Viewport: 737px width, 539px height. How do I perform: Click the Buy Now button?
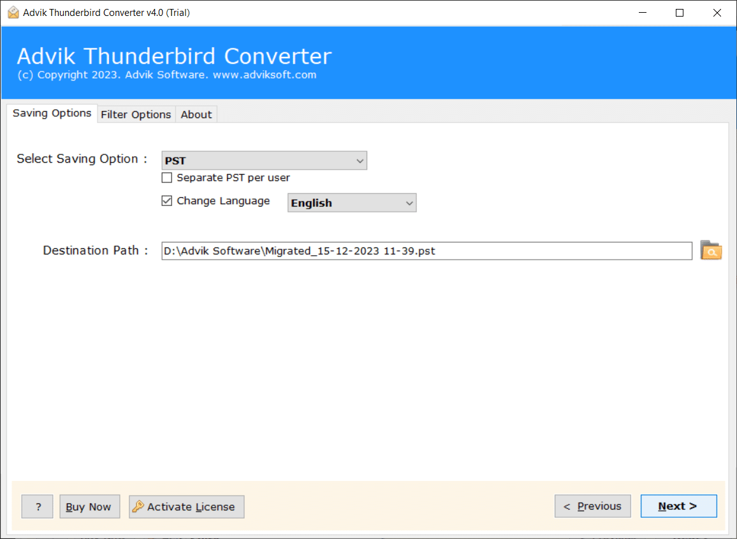pyautogui.click(x=89, y=506)
